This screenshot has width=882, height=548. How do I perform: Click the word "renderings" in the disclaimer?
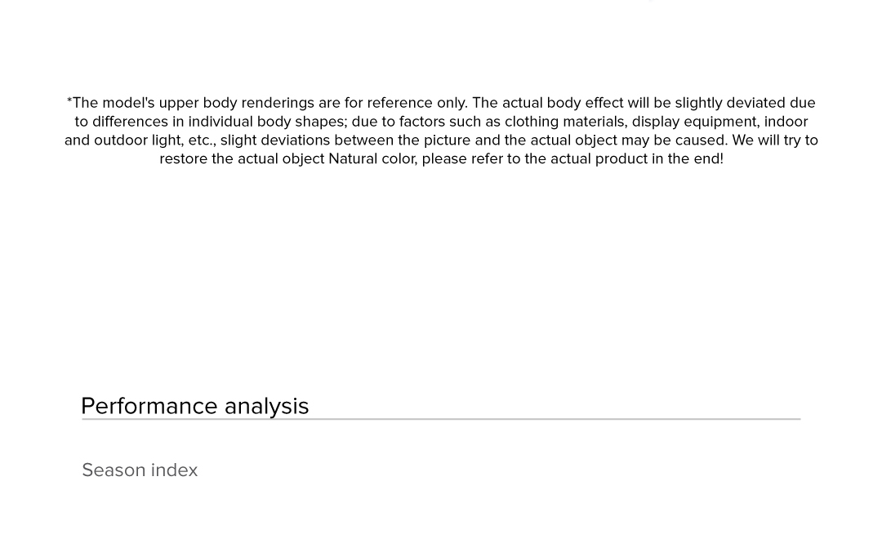click(x=278, y=103)
